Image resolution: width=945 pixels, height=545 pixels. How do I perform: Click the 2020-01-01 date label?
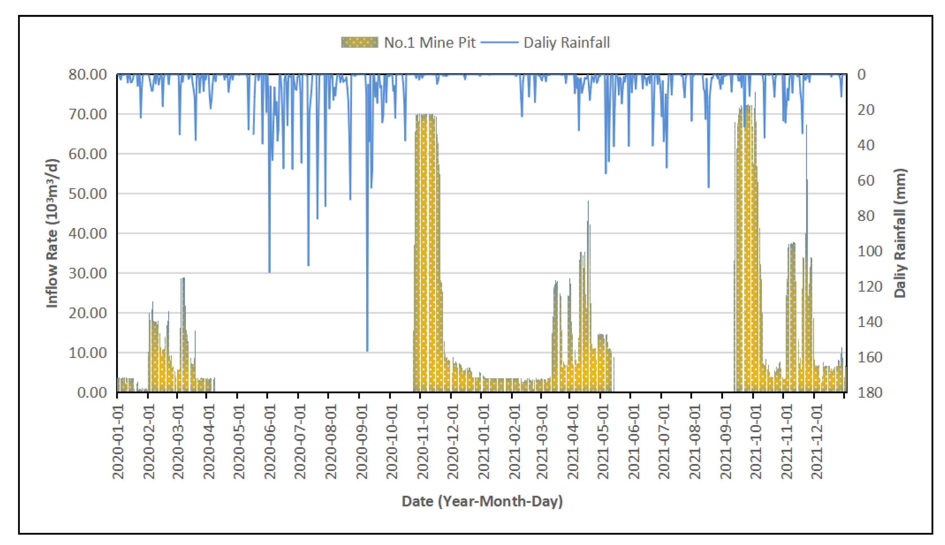(x=118, y=442)
